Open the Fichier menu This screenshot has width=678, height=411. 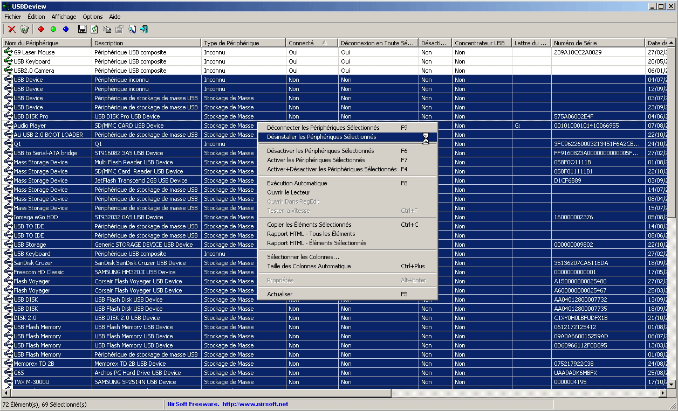click(x=12, y=17)
